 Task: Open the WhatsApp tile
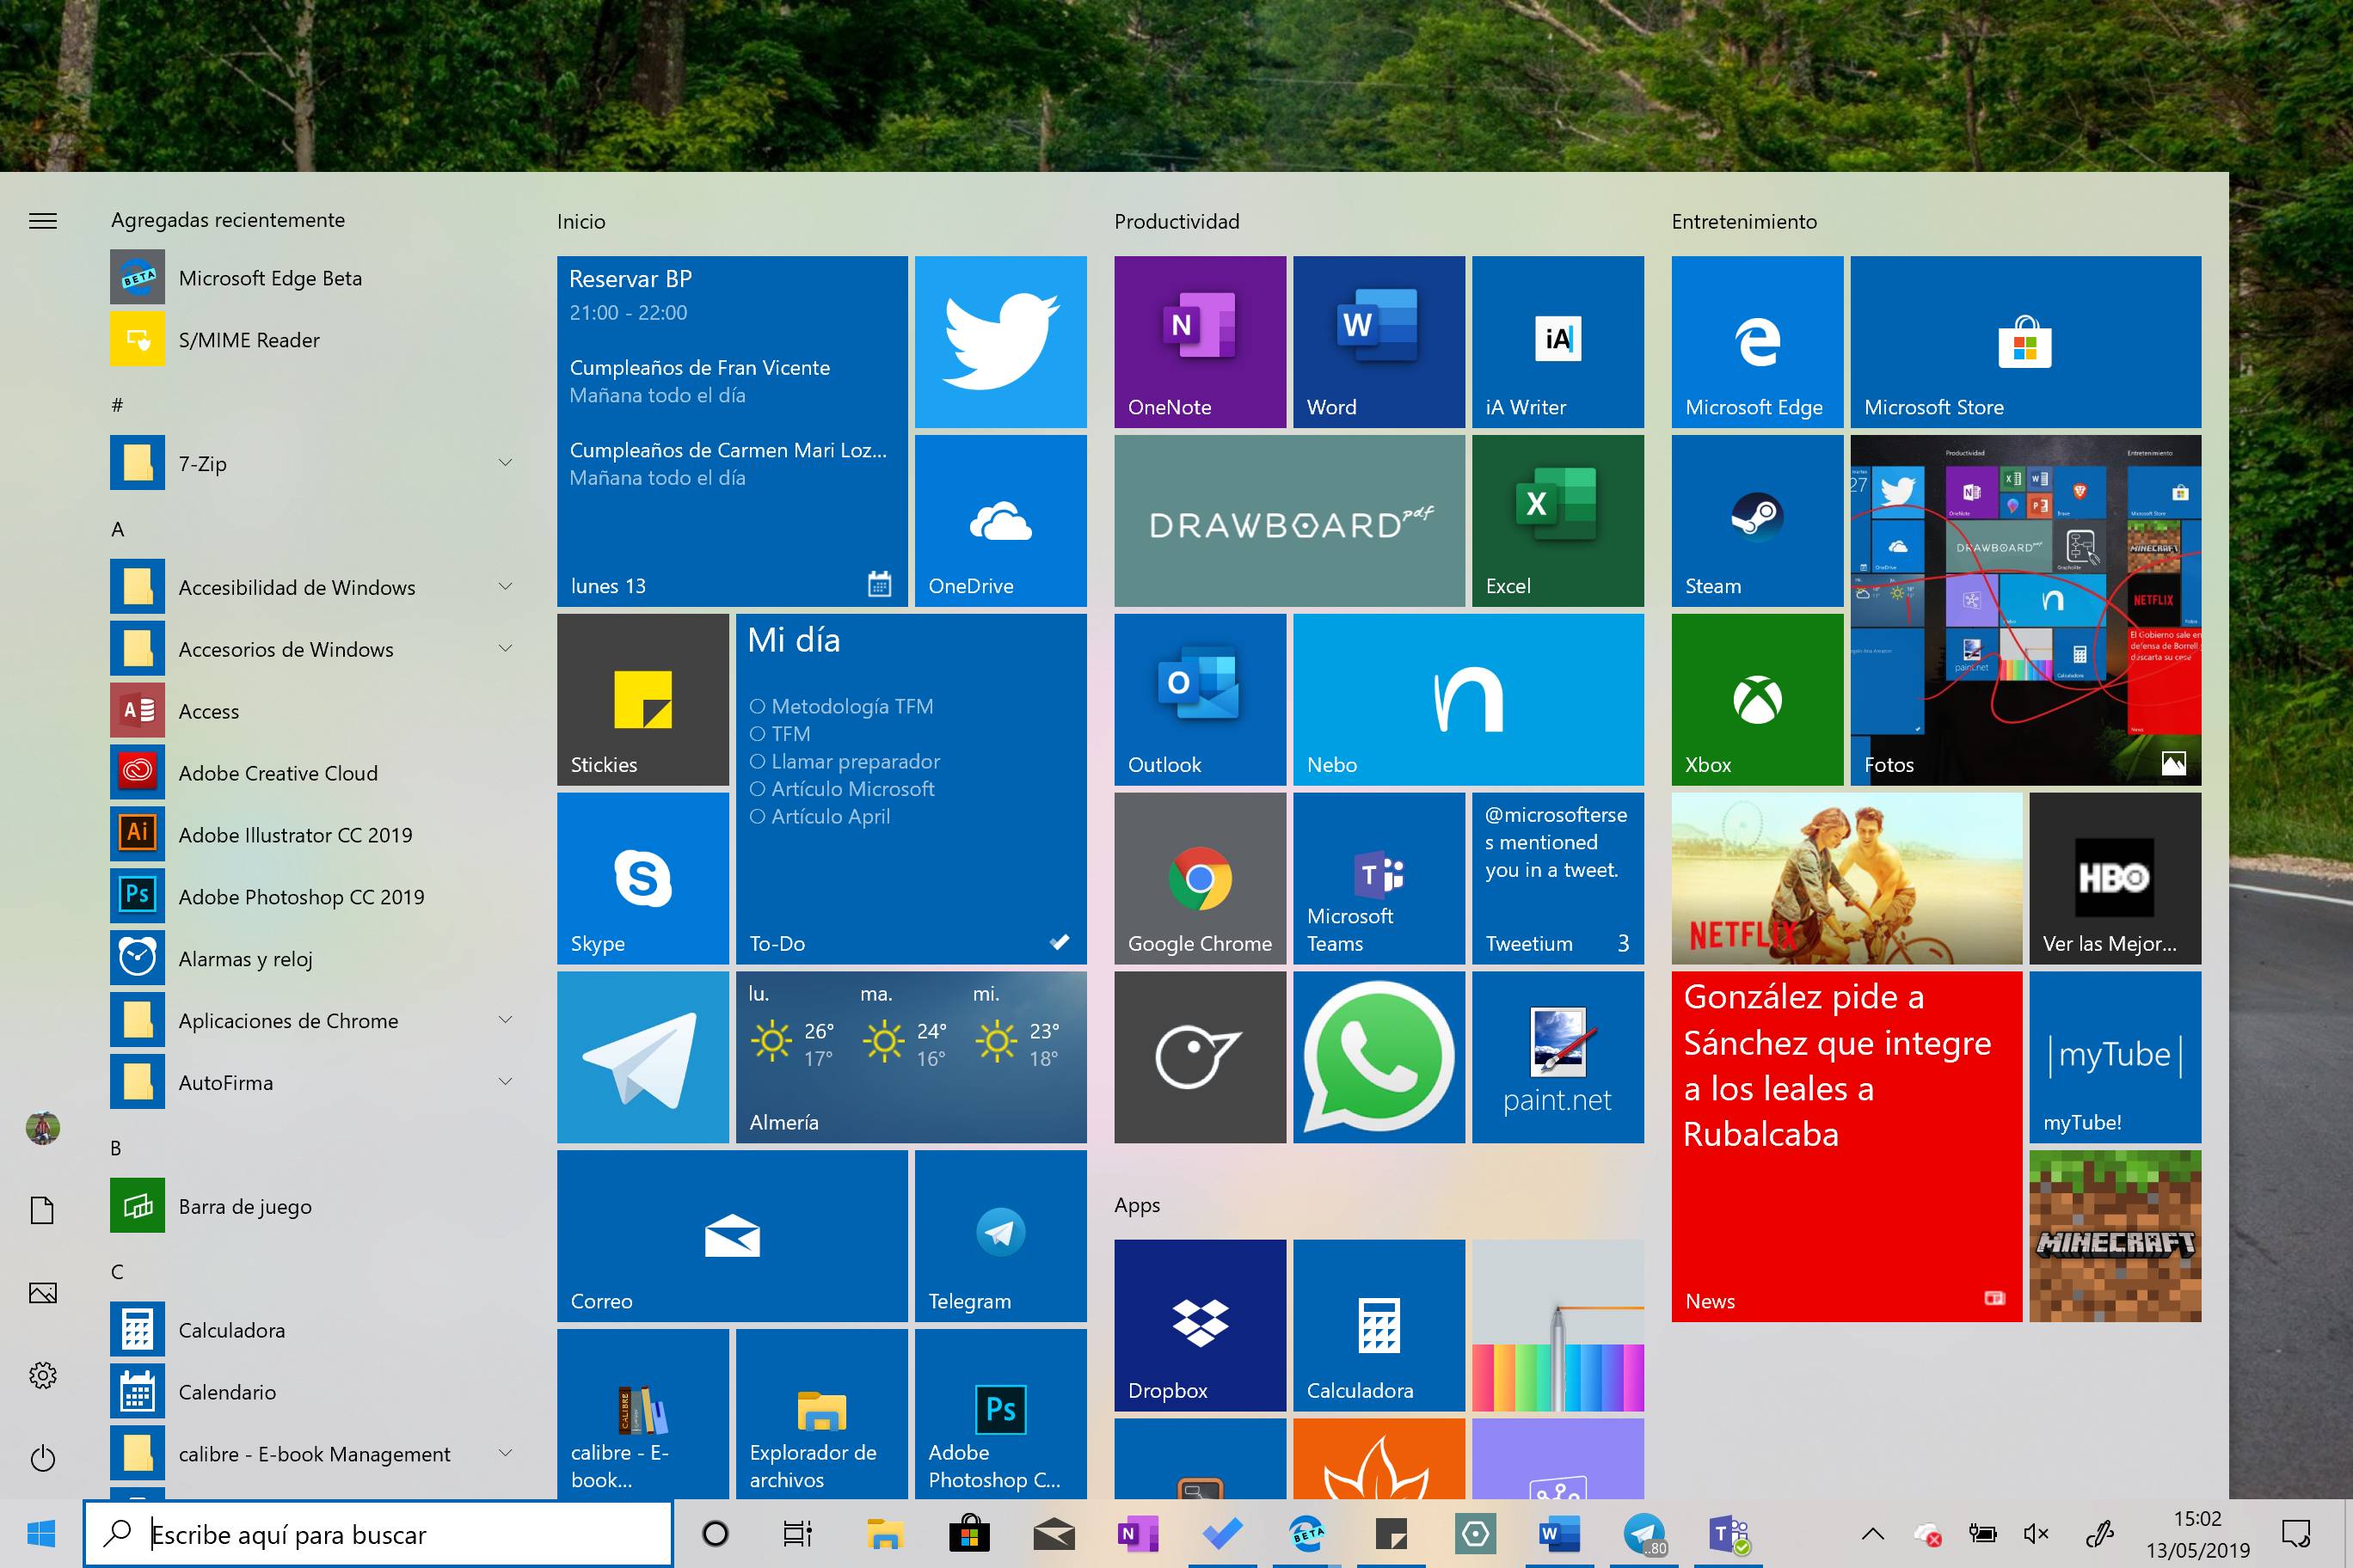pyautogui.click(x=1379, y=1056)
